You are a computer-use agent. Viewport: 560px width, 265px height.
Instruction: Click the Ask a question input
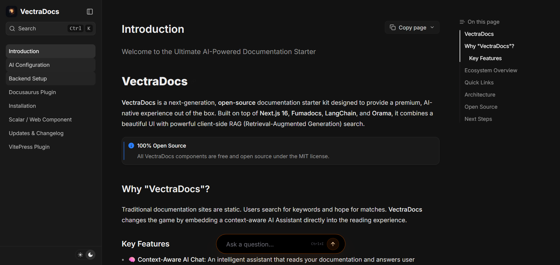click(x=266, y=244)
